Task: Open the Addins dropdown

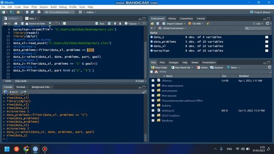Action: (91, 12)
